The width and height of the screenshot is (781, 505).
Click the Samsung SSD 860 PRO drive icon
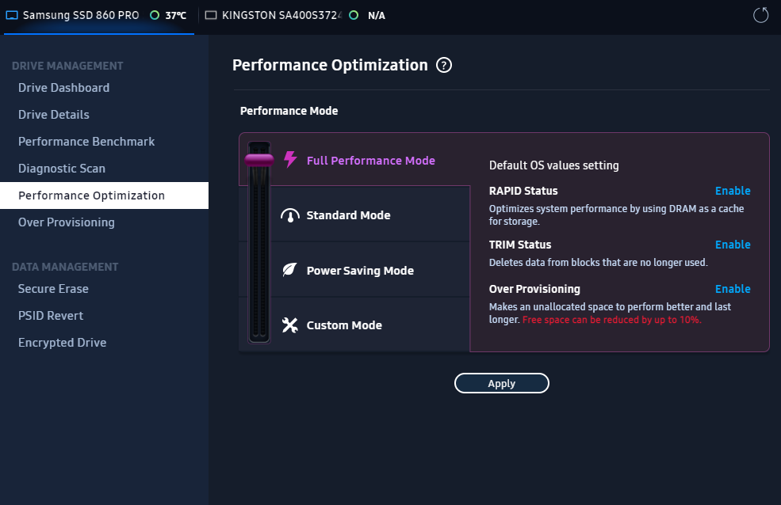click(x=12, y=15)
